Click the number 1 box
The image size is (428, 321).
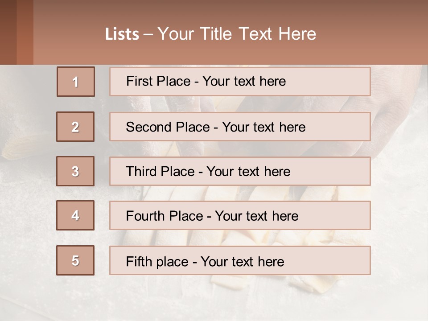[75, 82]
